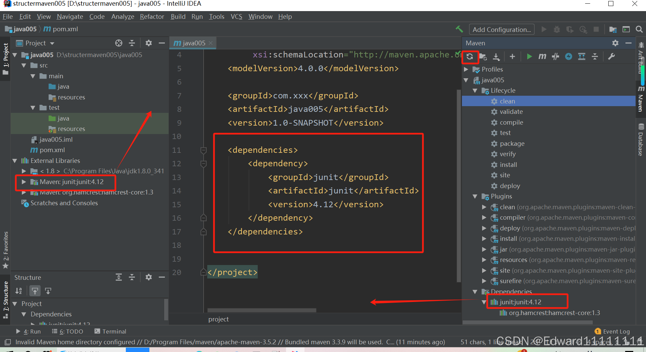
Task: Toggle fold marker at dependencies line
Action: [203, 150]
